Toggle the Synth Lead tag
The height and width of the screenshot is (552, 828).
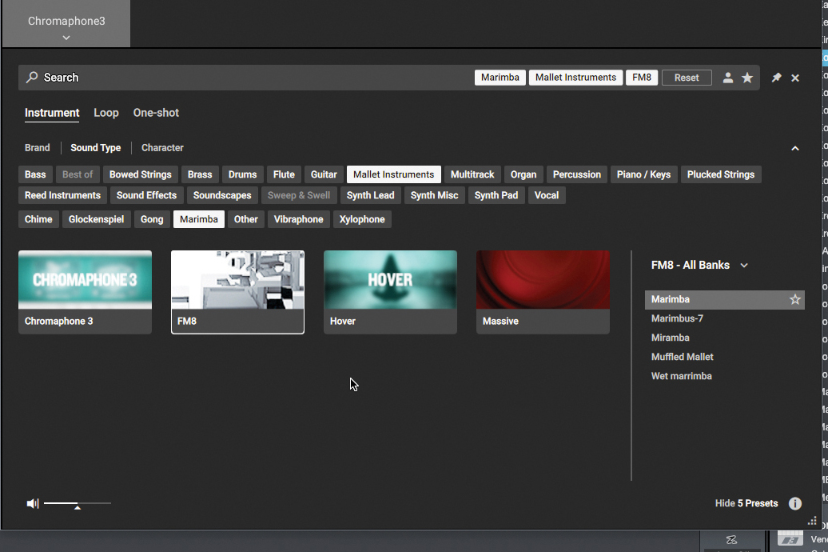370,195
